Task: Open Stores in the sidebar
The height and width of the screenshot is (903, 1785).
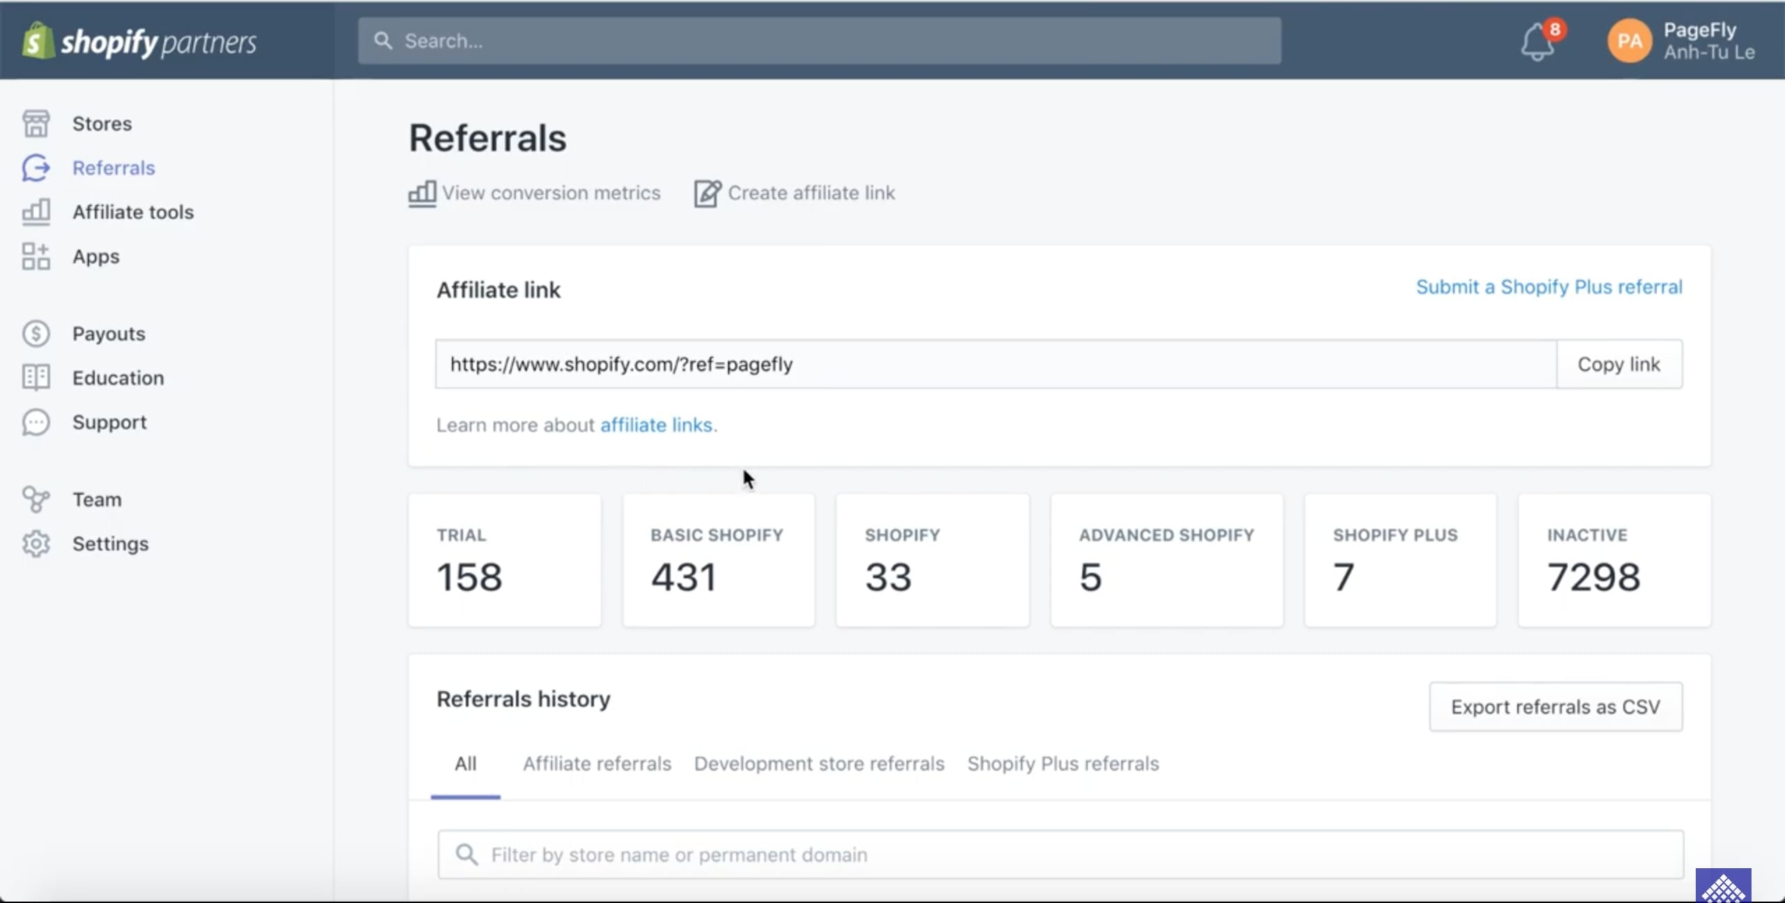Action: [x=102, y=123]
